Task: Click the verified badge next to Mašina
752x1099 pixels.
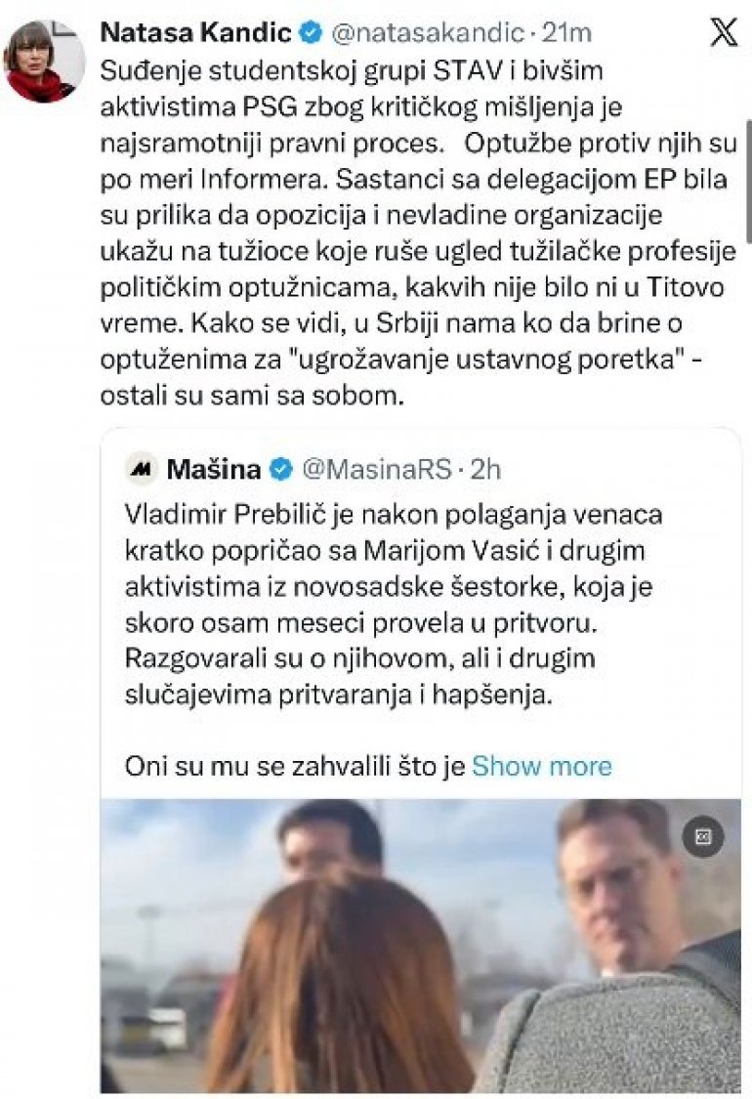Action: (280, 470)
